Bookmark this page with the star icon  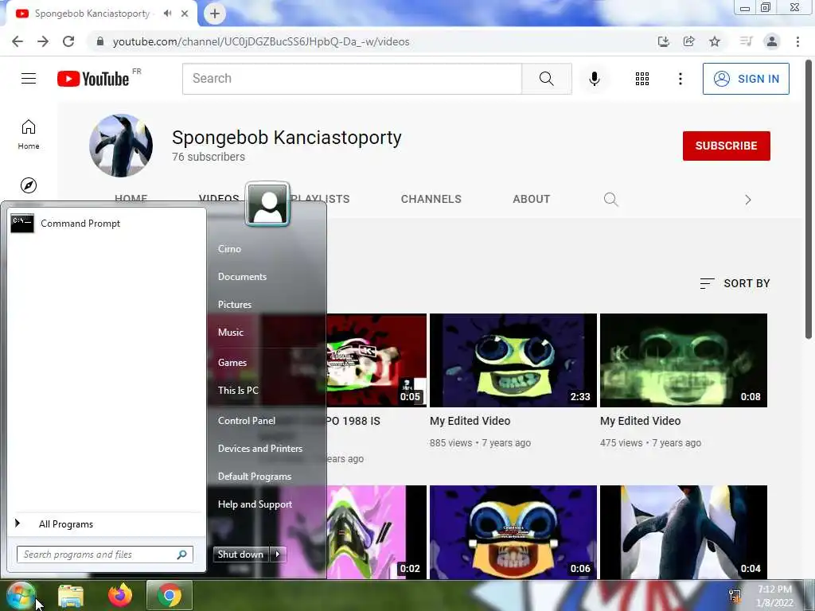point(715,41)
